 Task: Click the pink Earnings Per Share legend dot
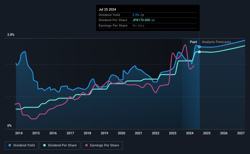pyautogui.click(x=86, y=145)
